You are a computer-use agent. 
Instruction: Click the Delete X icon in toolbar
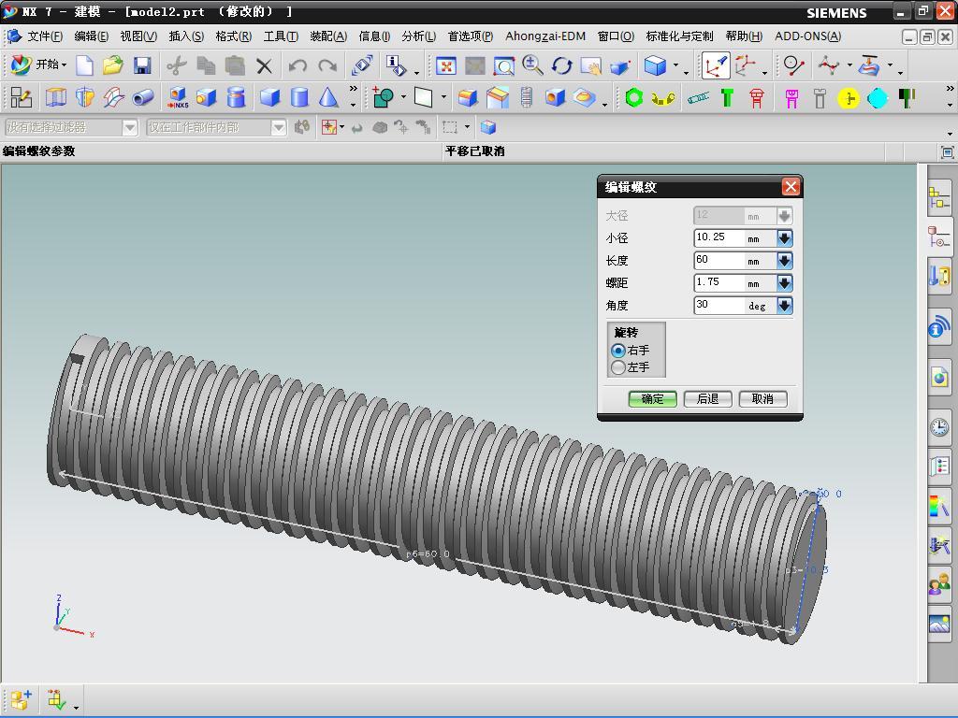click(x=264, y=65)
